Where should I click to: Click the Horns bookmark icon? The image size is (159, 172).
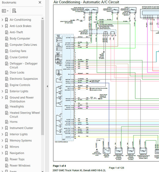(x=7, y=122)
